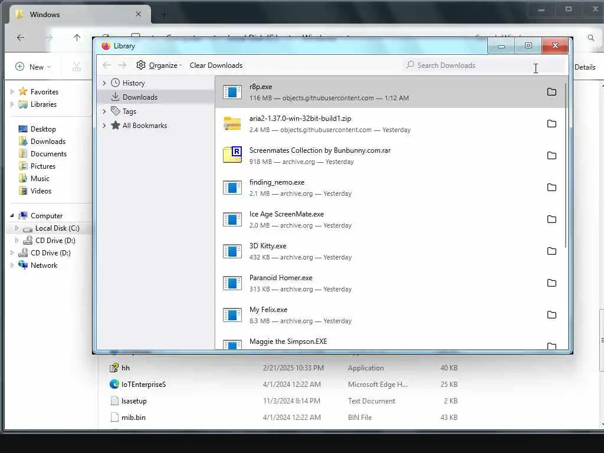Expand the History tree node
Viewport: 604px width, 453px height.
(x=104, y=83)
